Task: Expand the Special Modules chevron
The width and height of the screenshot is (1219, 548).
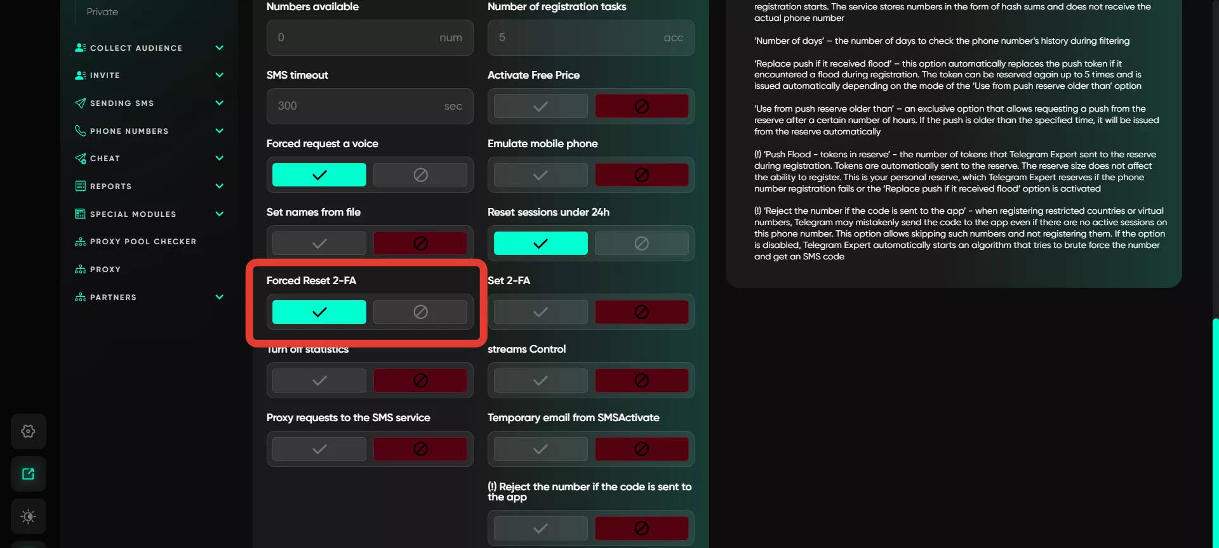Action: tap(220, 214)
